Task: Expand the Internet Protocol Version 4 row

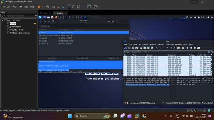Action: tap(124, 83)
